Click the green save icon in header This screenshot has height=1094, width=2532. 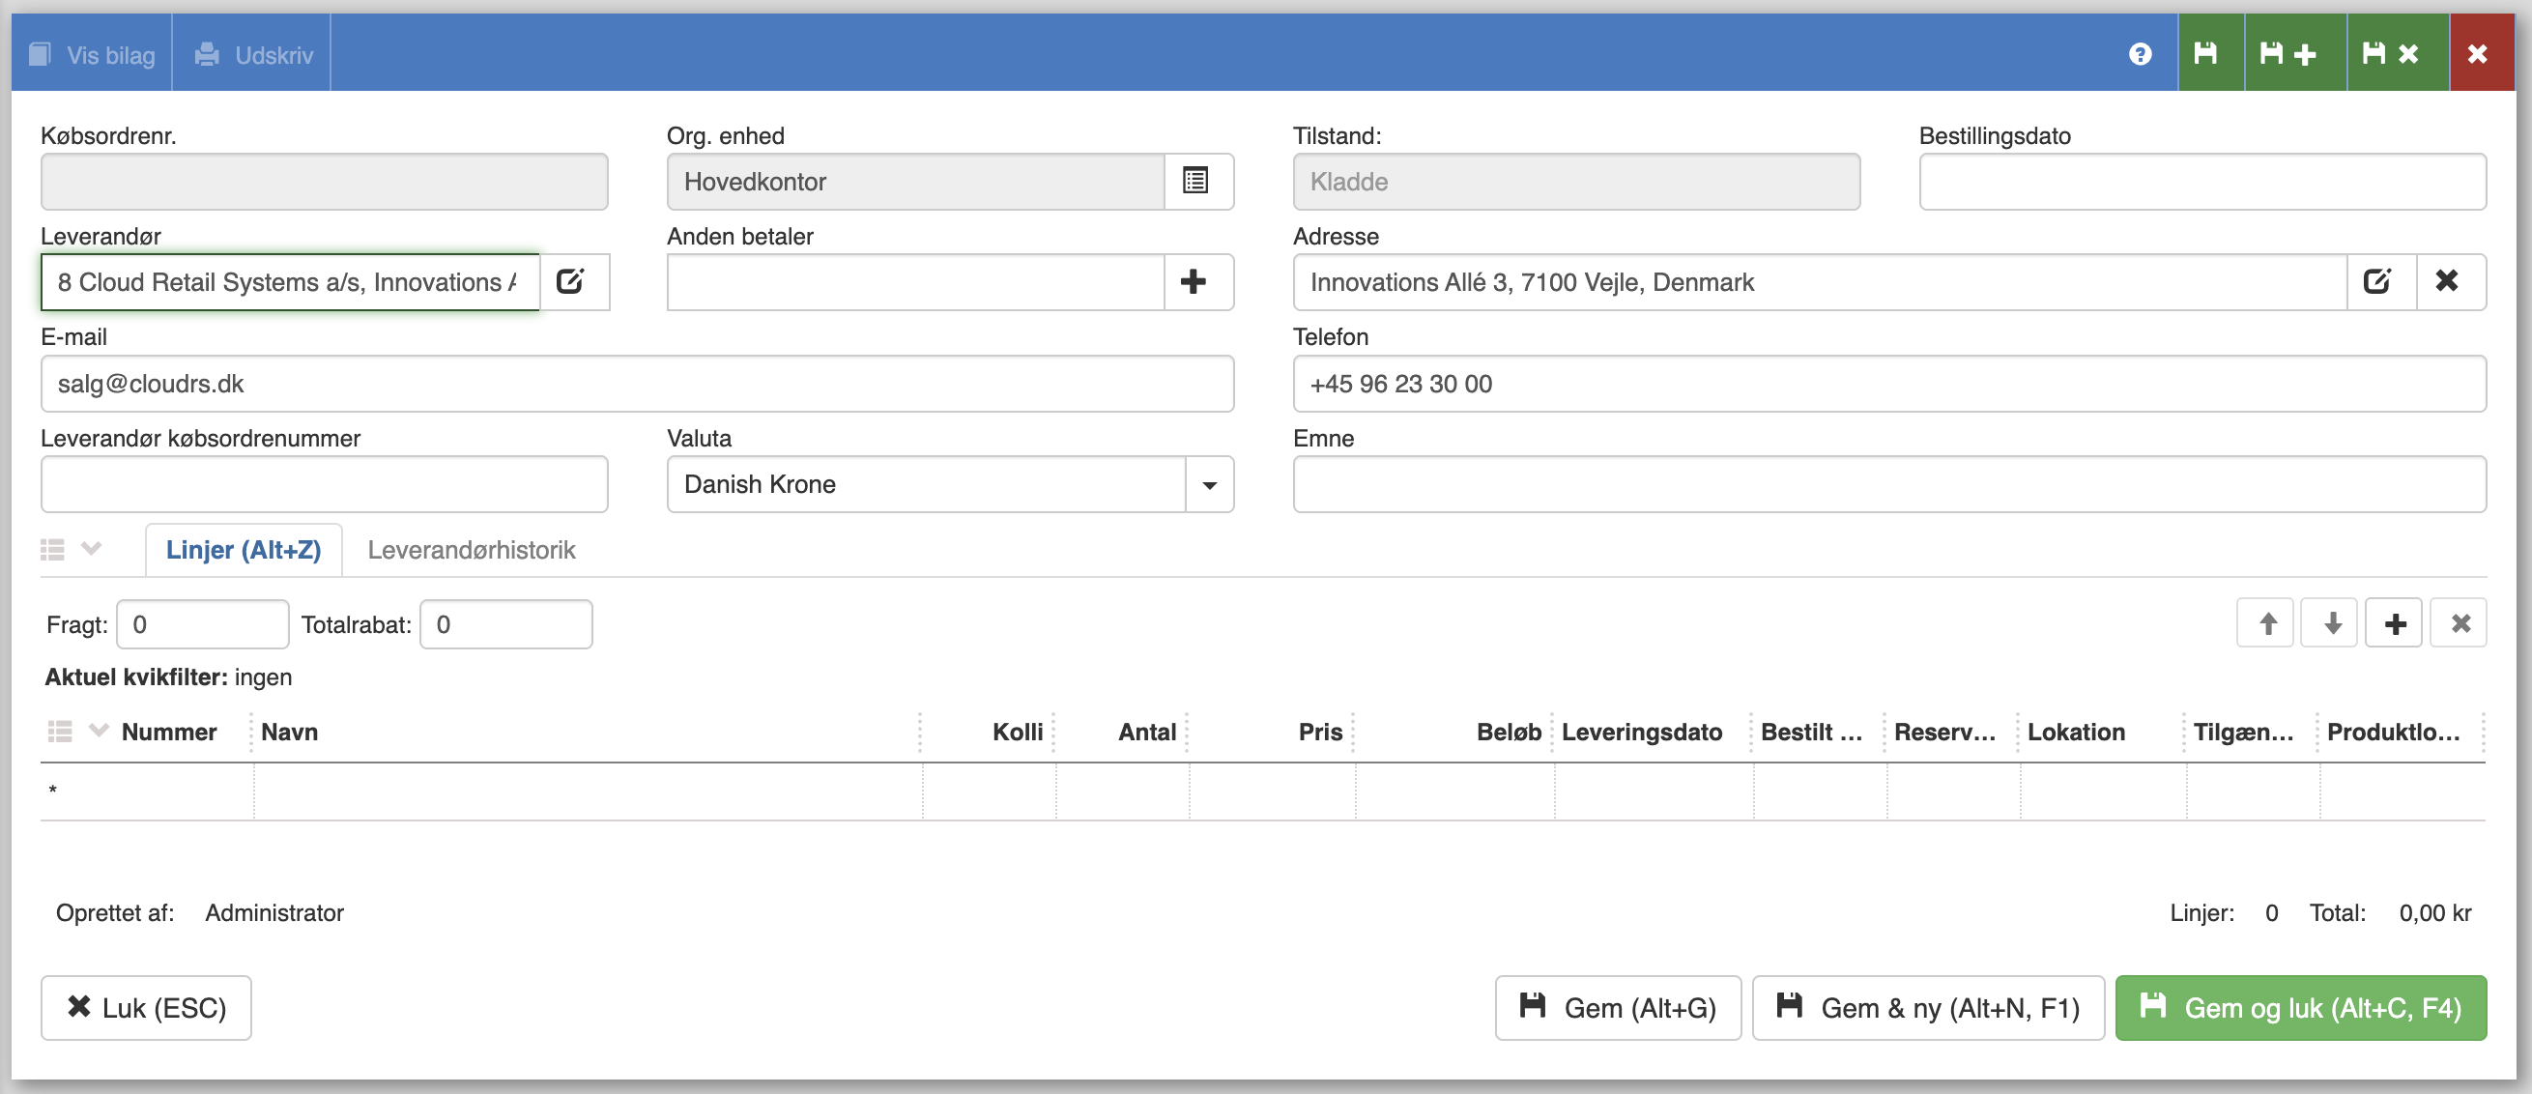pos(2209,54)
